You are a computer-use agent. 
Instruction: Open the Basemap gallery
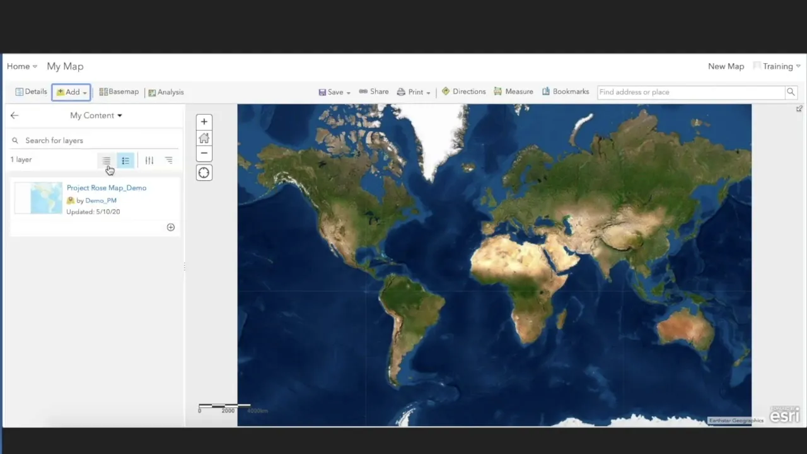pyautogui.click(x=119, y=92)
